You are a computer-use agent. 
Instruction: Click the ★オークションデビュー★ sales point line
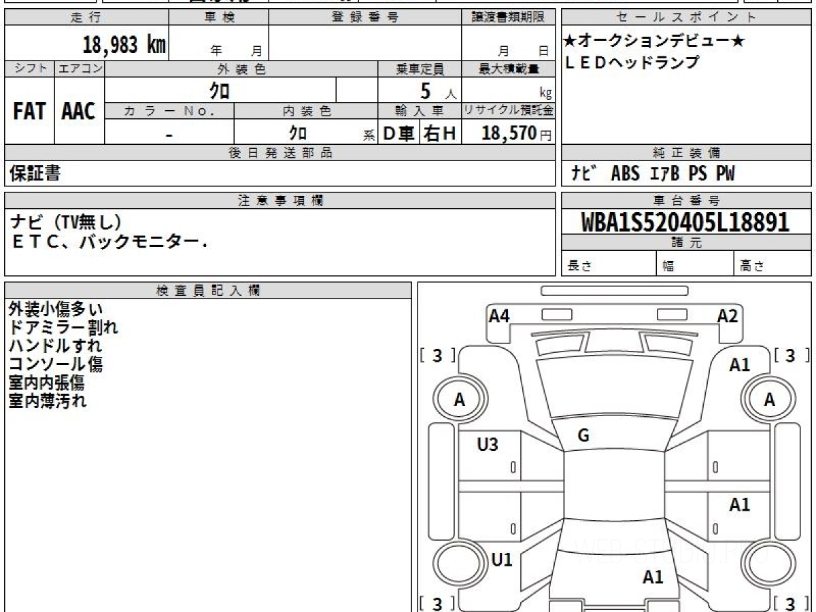tap(655, 41)
